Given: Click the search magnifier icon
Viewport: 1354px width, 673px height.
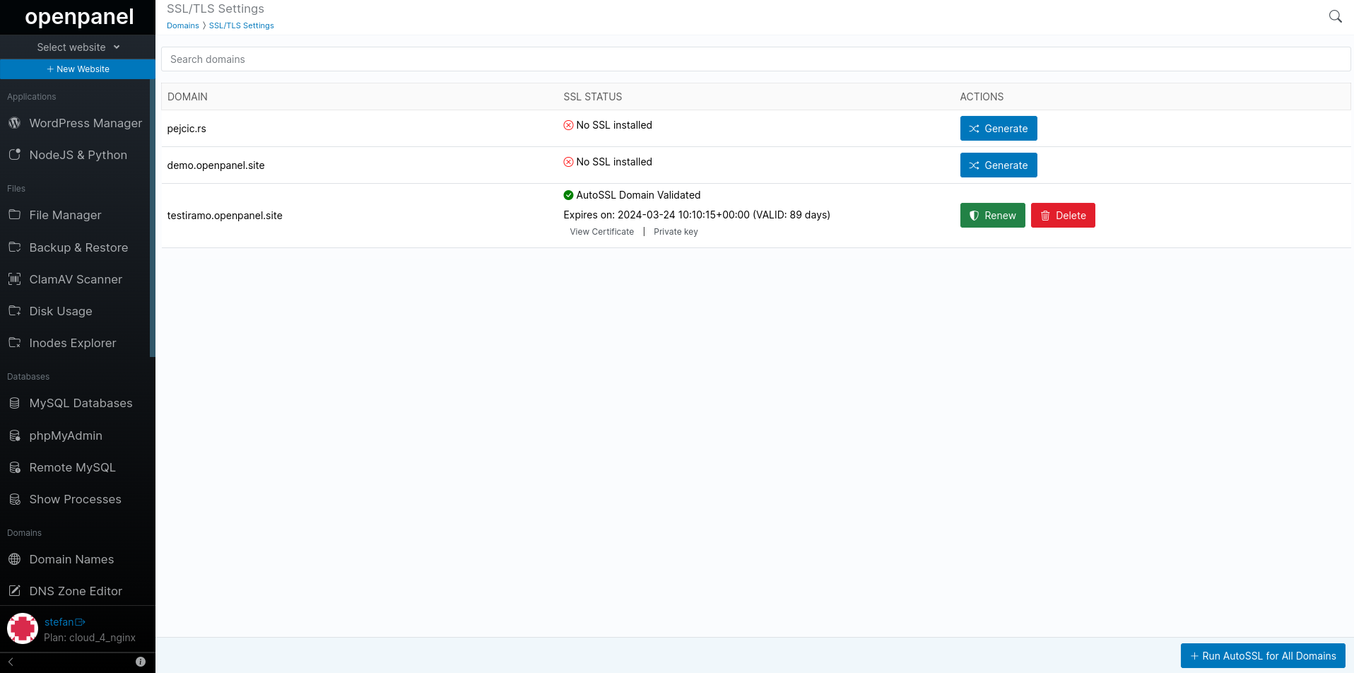Looking at the screenshot, I should [1335, 16].
